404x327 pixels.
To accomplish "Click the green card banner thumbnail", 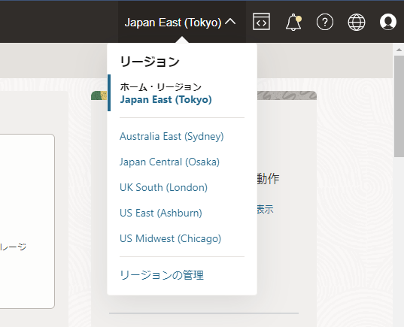I will tap(99, 95).
